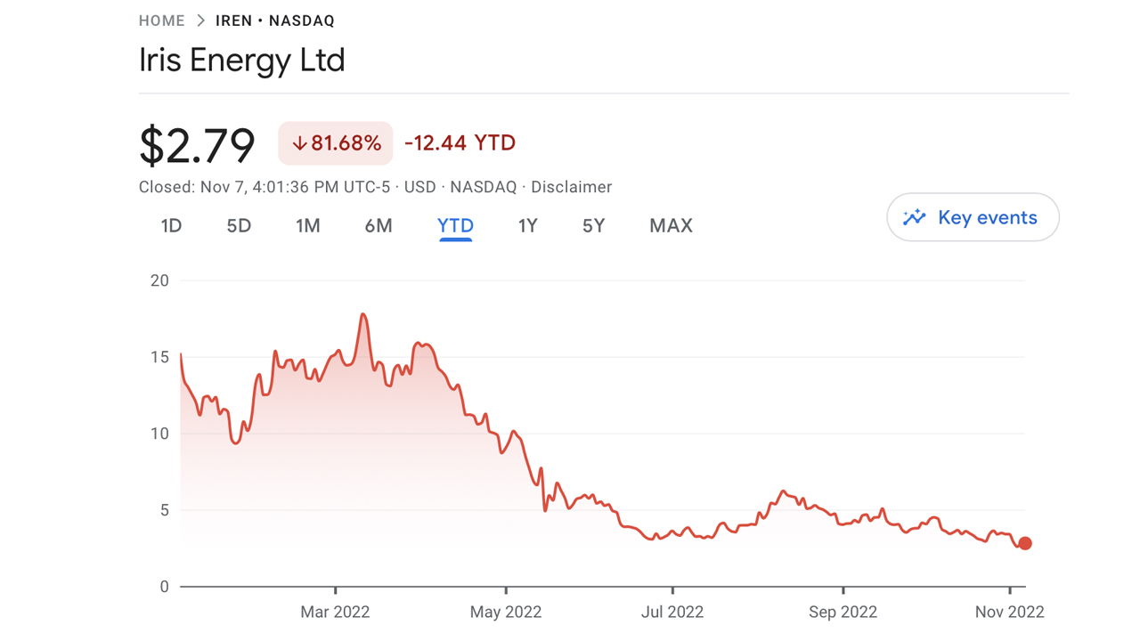
Task: Click the Key events button label
Action: tap(988, 218)
